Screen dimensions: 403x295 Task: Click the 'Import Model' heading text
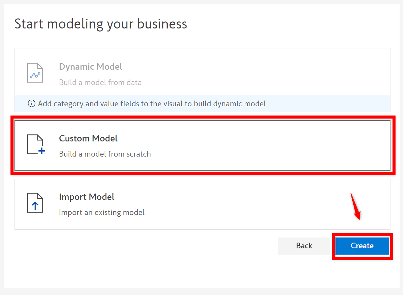(87, 197)
